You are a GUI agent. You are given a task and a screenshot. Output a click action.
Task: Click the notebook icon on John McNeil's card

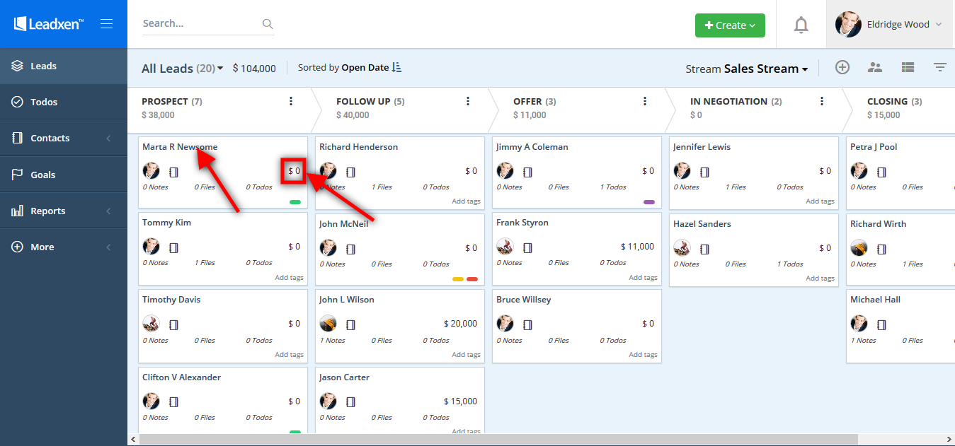pos(350,249)
